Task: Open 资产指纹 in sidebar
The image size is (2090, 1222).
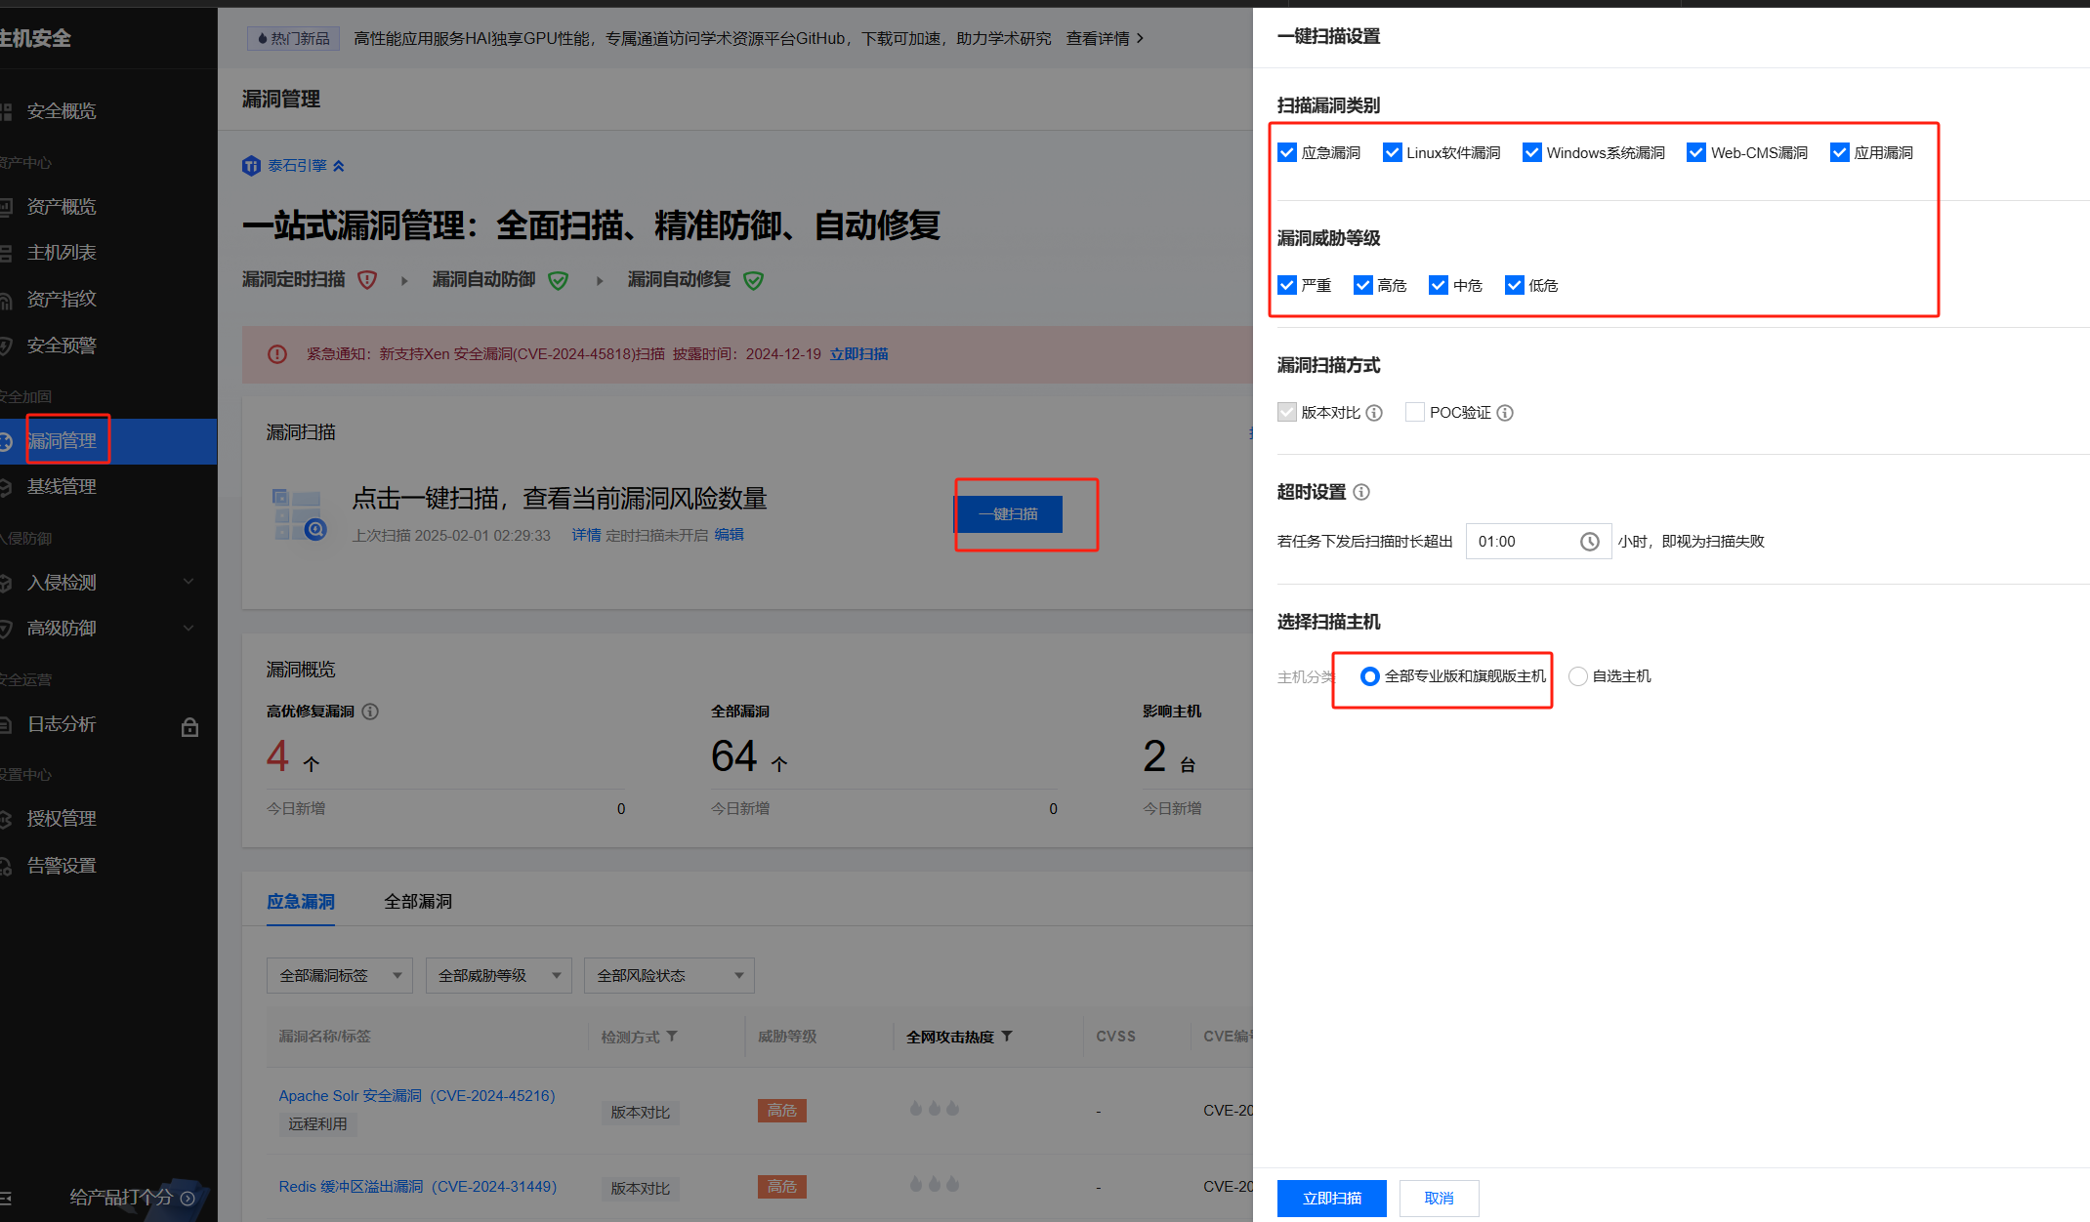Action: pyautogui.click(x=62, y=299)
